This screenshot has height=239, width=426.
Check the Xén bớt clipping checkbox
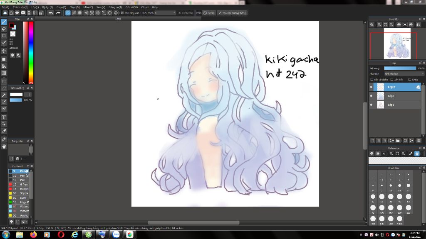[x=392, y=80]
